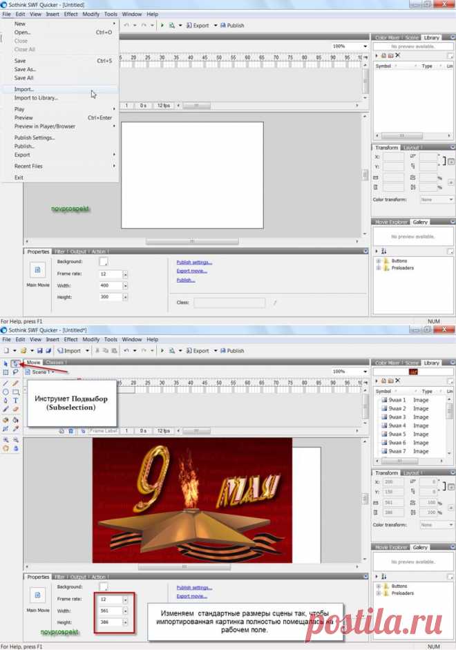Image resolution: width=456 pixels, height=650 pixels.
Task: Click Frame rate stepper in upper Properties
Action: coord(125,274)
